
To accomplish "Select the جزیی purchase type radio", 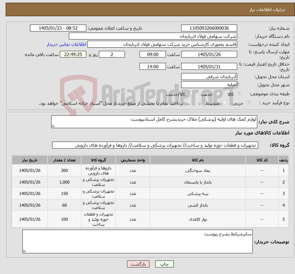I will (249, 102).
